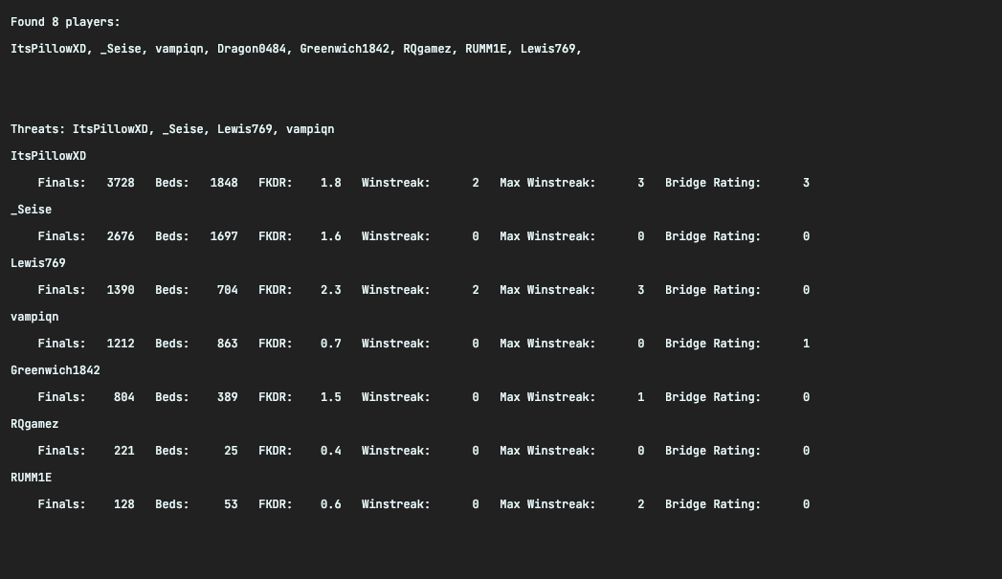This screenshot has width=1002, height=579.
Task: Select the Greenwich1842 stats section heading
Action: click(55, 369)
